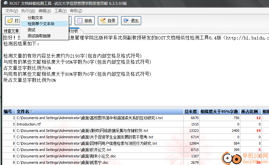Sort by the 所占比例 column header
Screen dimensions: 269x165
[251, 112]
